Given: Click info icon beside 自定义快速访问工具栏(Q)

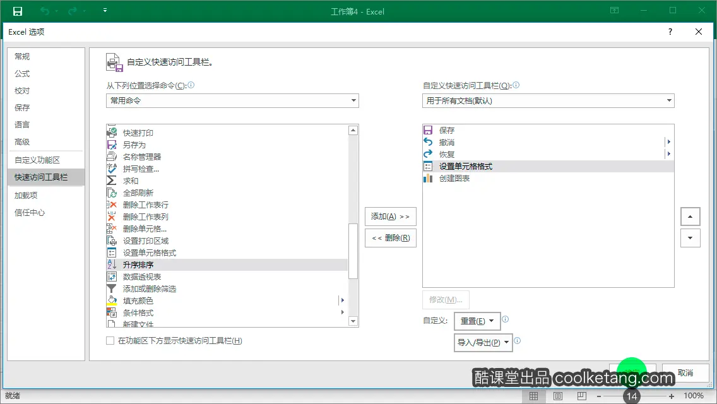Looking at the screenshot, I should (x=516, y=85).
